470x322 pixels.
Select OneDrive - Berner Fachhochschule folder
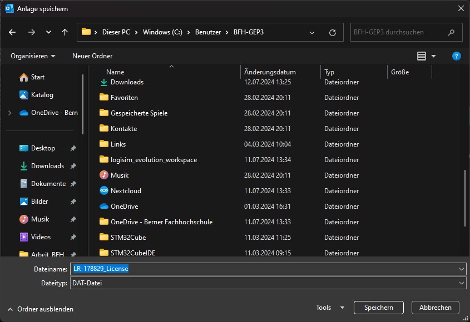[x=156, y=222]
